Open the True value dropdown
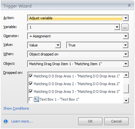The image size is (135, 129). pyautogui.click(x=125, y=45)
